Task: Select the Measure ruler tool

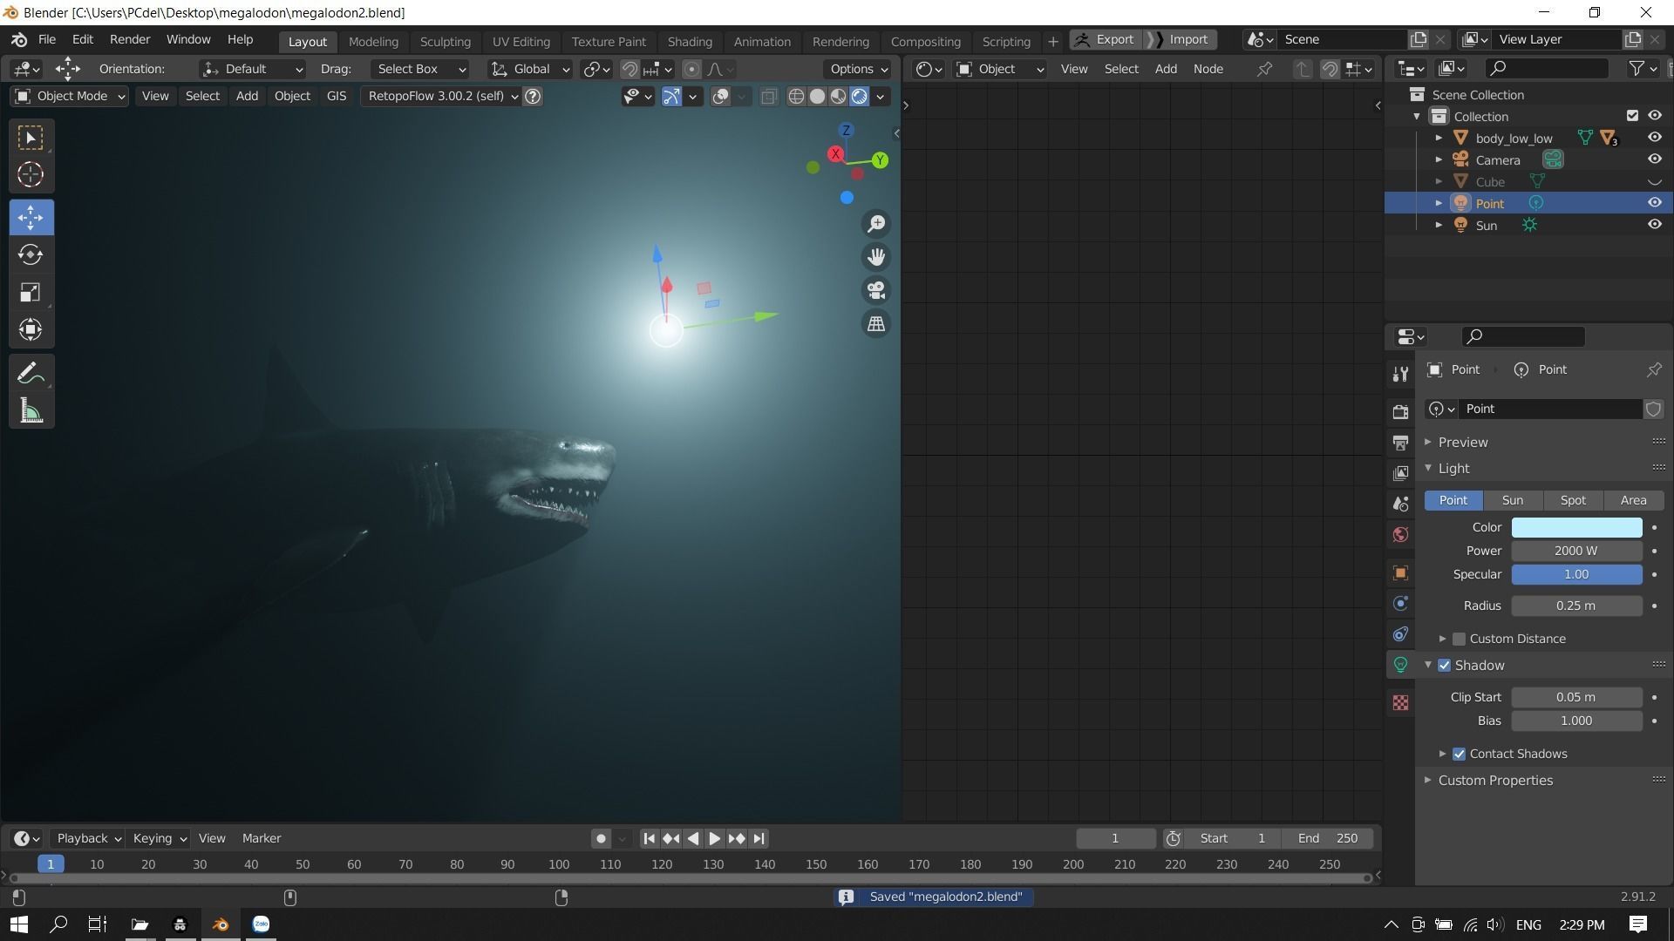Action: pyautogui.click(x=31, y=411)
